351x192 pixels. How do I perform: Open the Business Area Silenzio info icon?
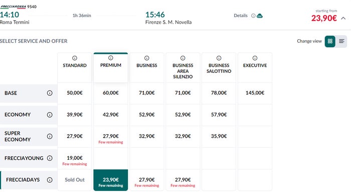point(183,58)
